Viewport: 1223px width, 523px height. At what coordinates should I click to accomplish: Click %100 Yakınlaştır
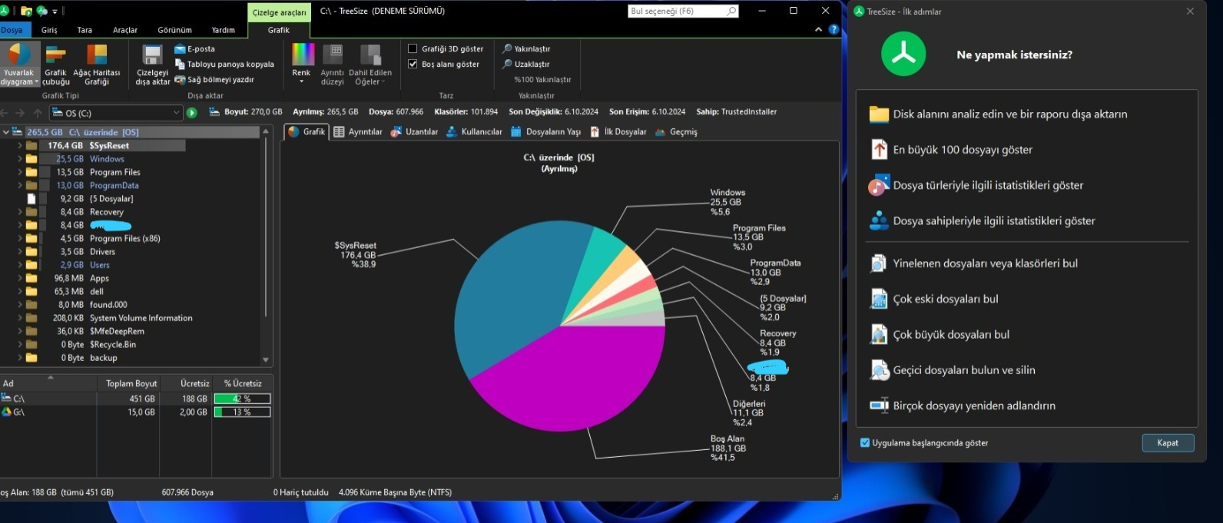point(542,79)
